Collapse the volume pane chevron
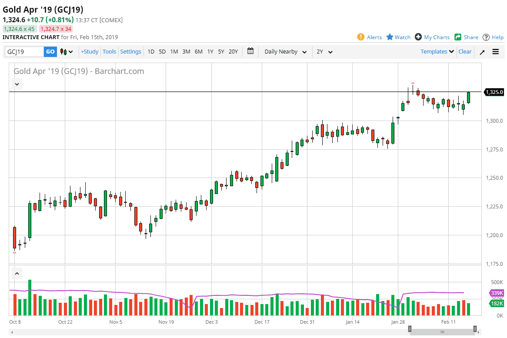Viewport: 507px width, 338px height. coord(17,274)
